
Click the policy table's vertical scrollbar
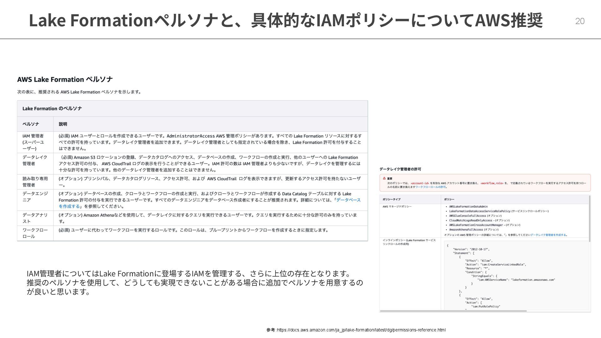click(x=590, y=219)
